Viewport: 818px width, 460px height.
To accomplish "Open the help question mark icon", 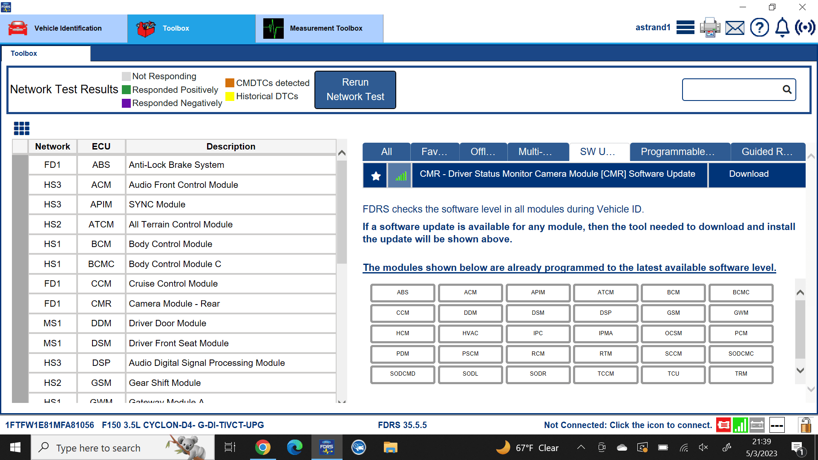I will (759, 28).
